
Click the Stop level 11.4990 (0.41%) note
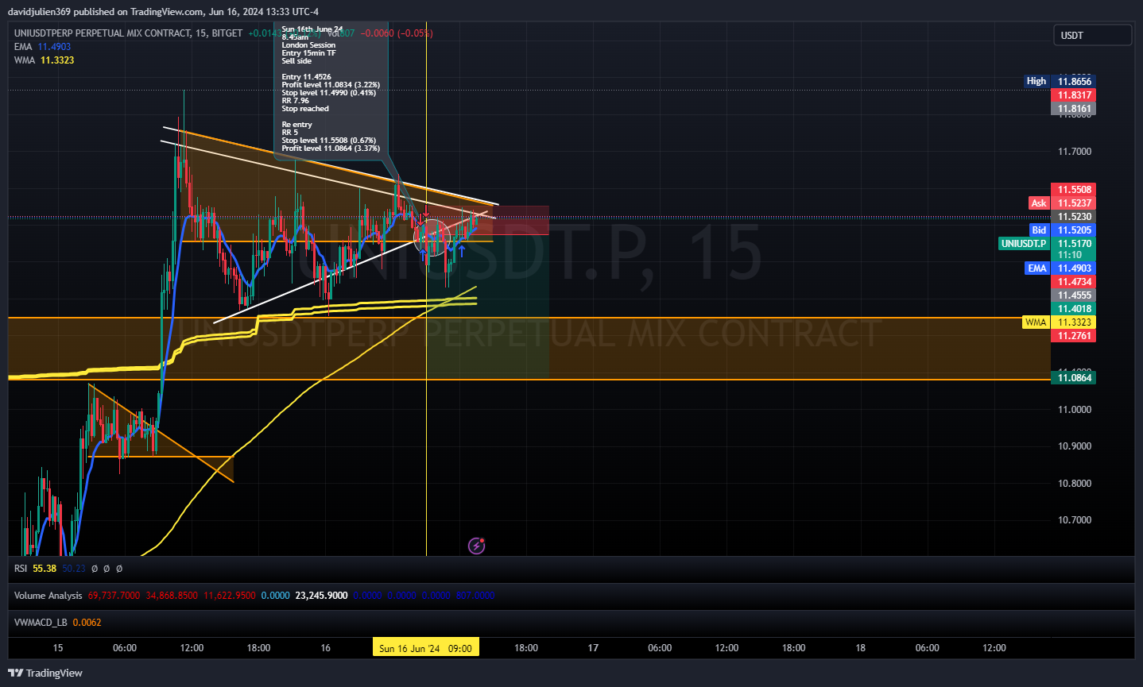tap(329, 93)
